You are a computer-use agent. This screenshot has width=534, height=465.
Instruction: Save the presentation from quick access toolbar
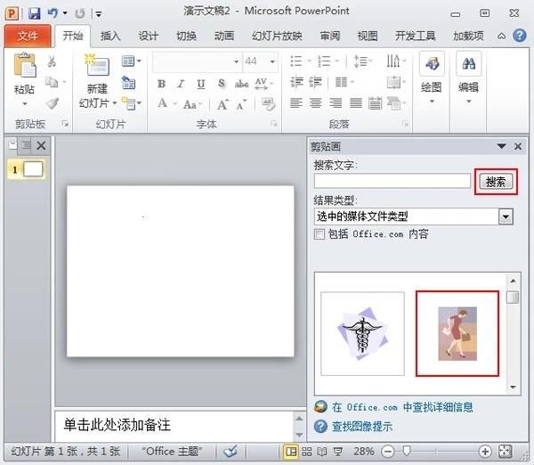click(34, 13)
